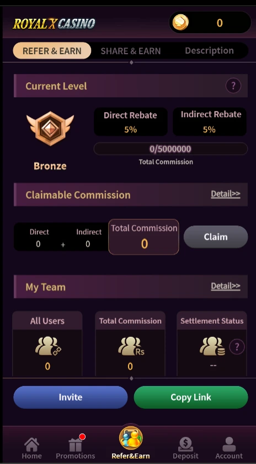Tap the Bronze level badge icon
Image resolution: width=256 pixels, height=464 pixels.
(x=50, y=128)
